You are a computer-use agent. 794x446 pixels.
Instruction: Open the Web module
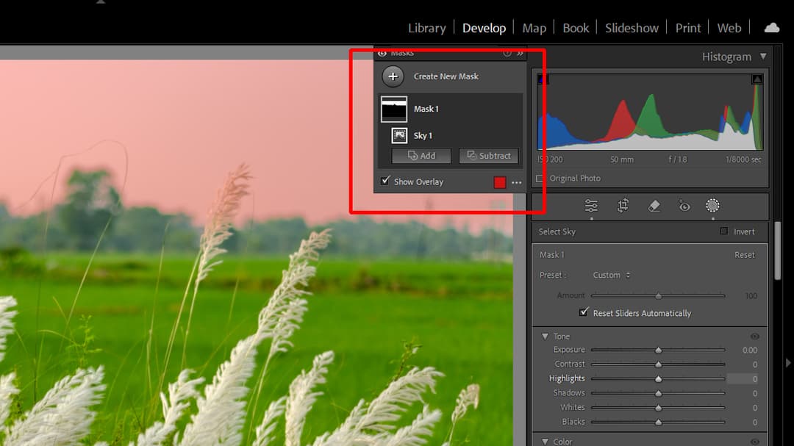pyautogui.click(x=729, y=28)
